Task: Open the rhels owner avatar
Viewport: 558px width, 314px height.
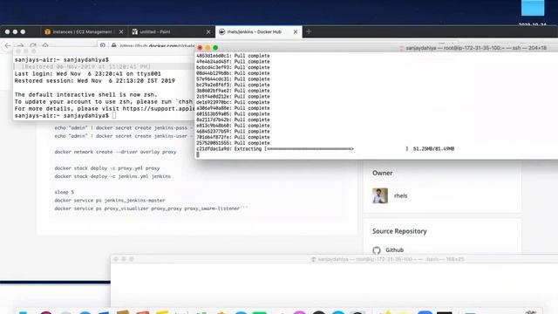Action: click(x=380, y=195)
